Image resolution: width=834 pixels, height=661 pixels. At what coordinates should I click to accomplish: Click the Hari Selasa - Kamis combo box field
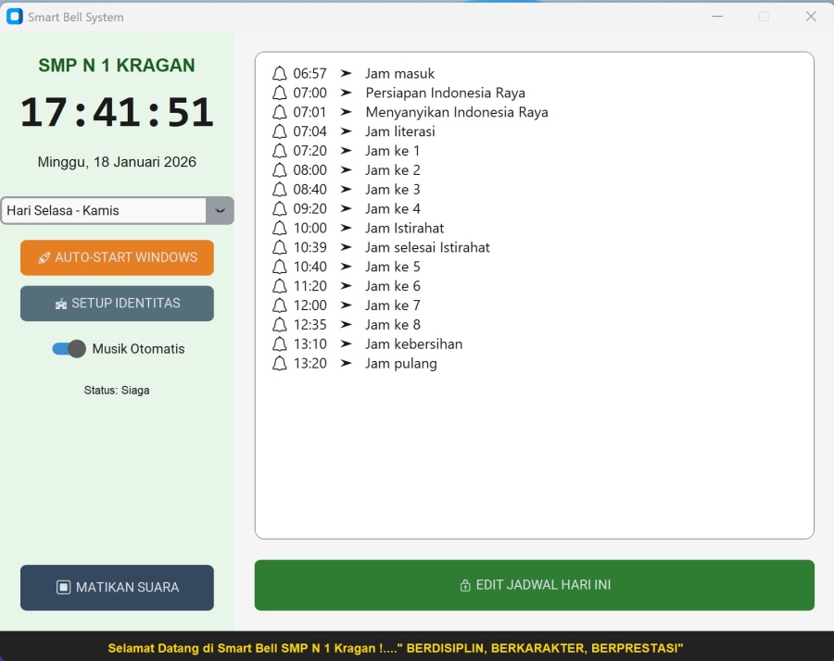click(x=103, y=210)
